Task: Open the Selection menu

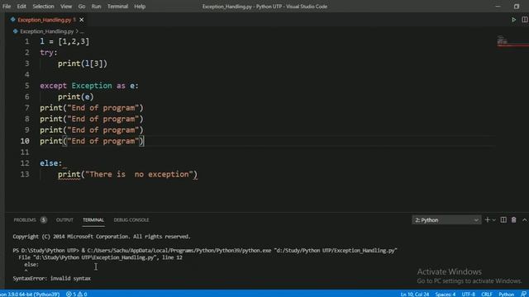Action: click(43, 7)
